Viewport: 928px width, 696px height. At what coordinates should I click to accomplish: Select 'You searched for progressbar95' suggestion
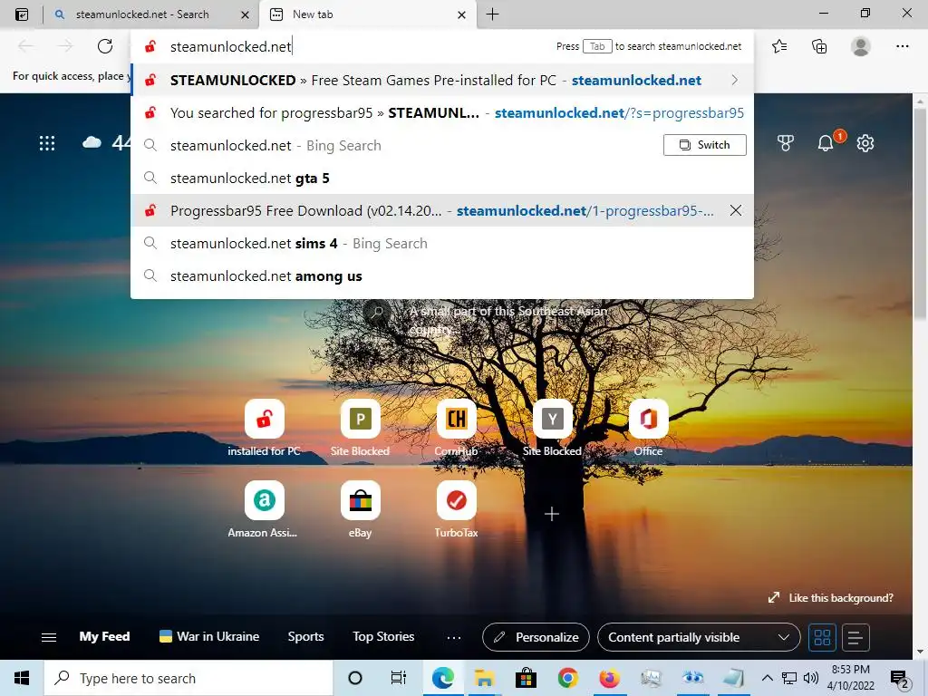(x=442, y=112)
